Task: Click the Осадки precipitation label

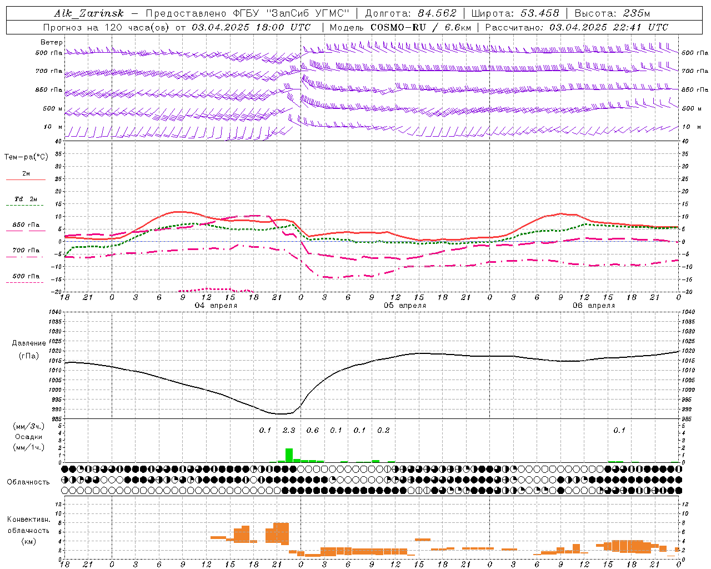Action: (x=29, y=437)
